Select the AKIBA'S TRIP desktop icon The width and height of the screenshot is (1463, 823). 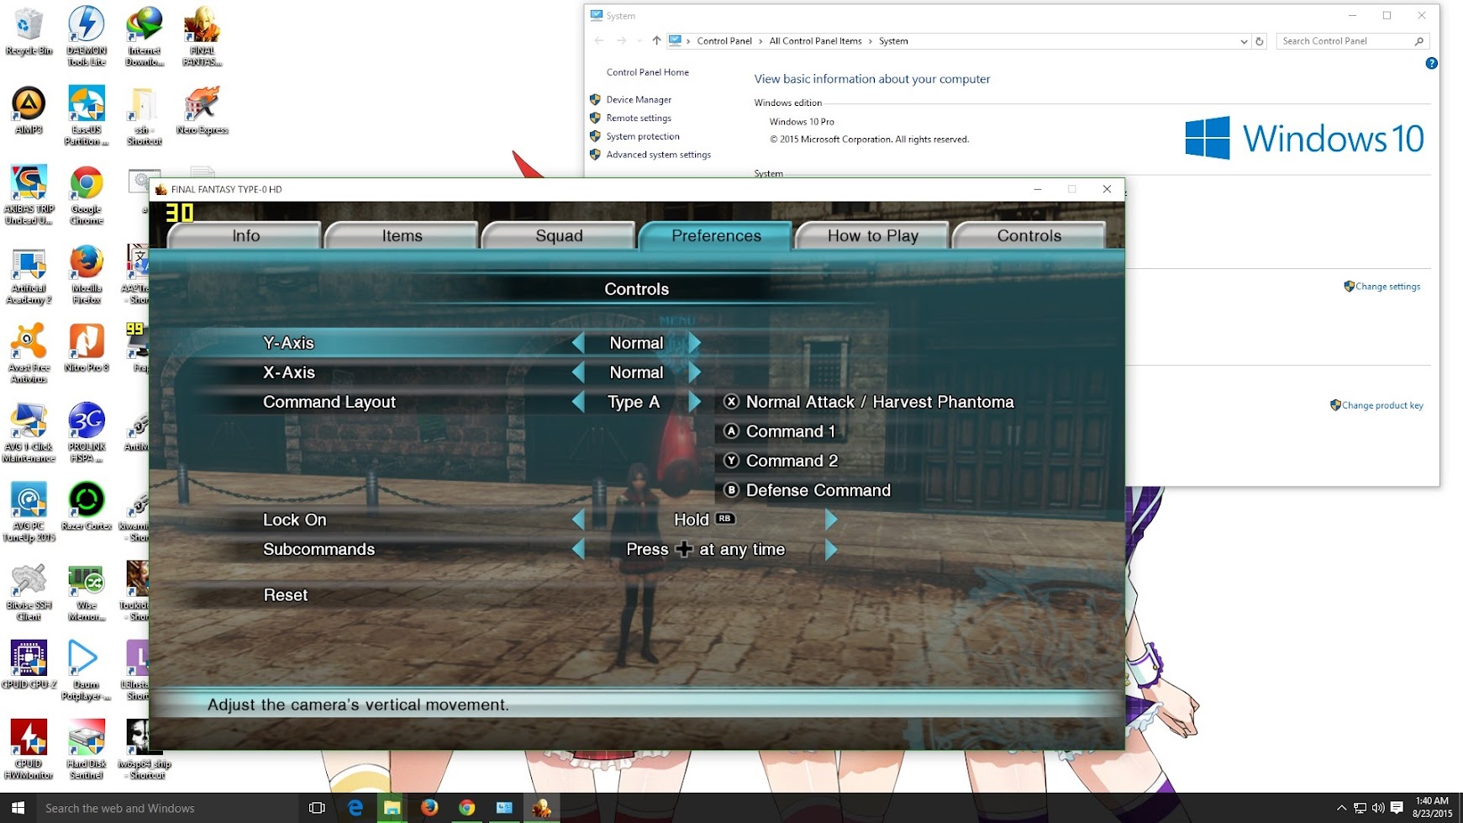(x=29, y=195)
